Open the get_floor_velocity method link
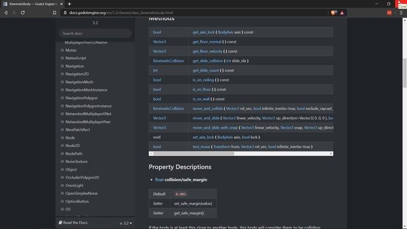This screenshot has height=229, width=407. click(207, 51)
